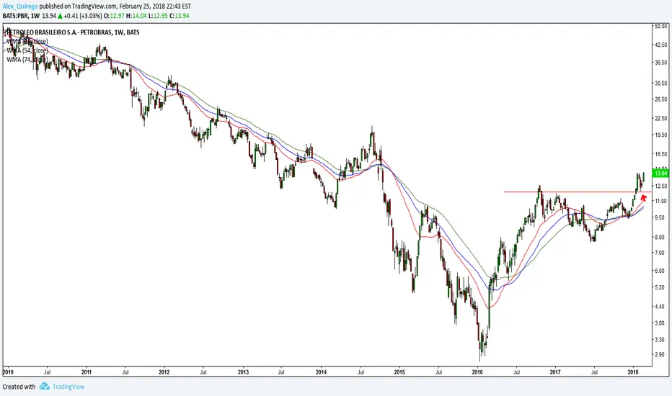The width and height of the screenshot is (672, 396).
Task: Click the 2017 label on time axis
Action: point(555,372)
